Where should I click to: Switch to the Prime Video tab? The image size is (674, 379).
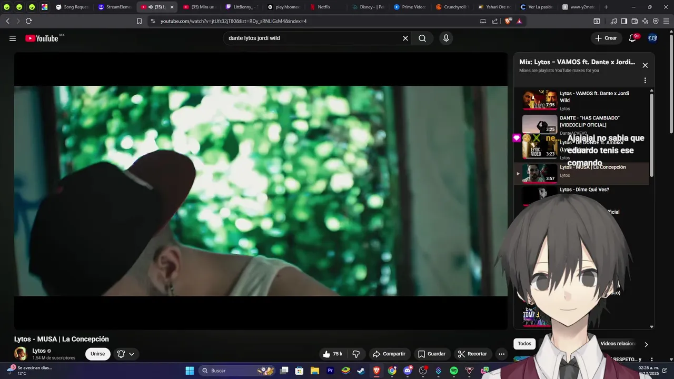410,7
